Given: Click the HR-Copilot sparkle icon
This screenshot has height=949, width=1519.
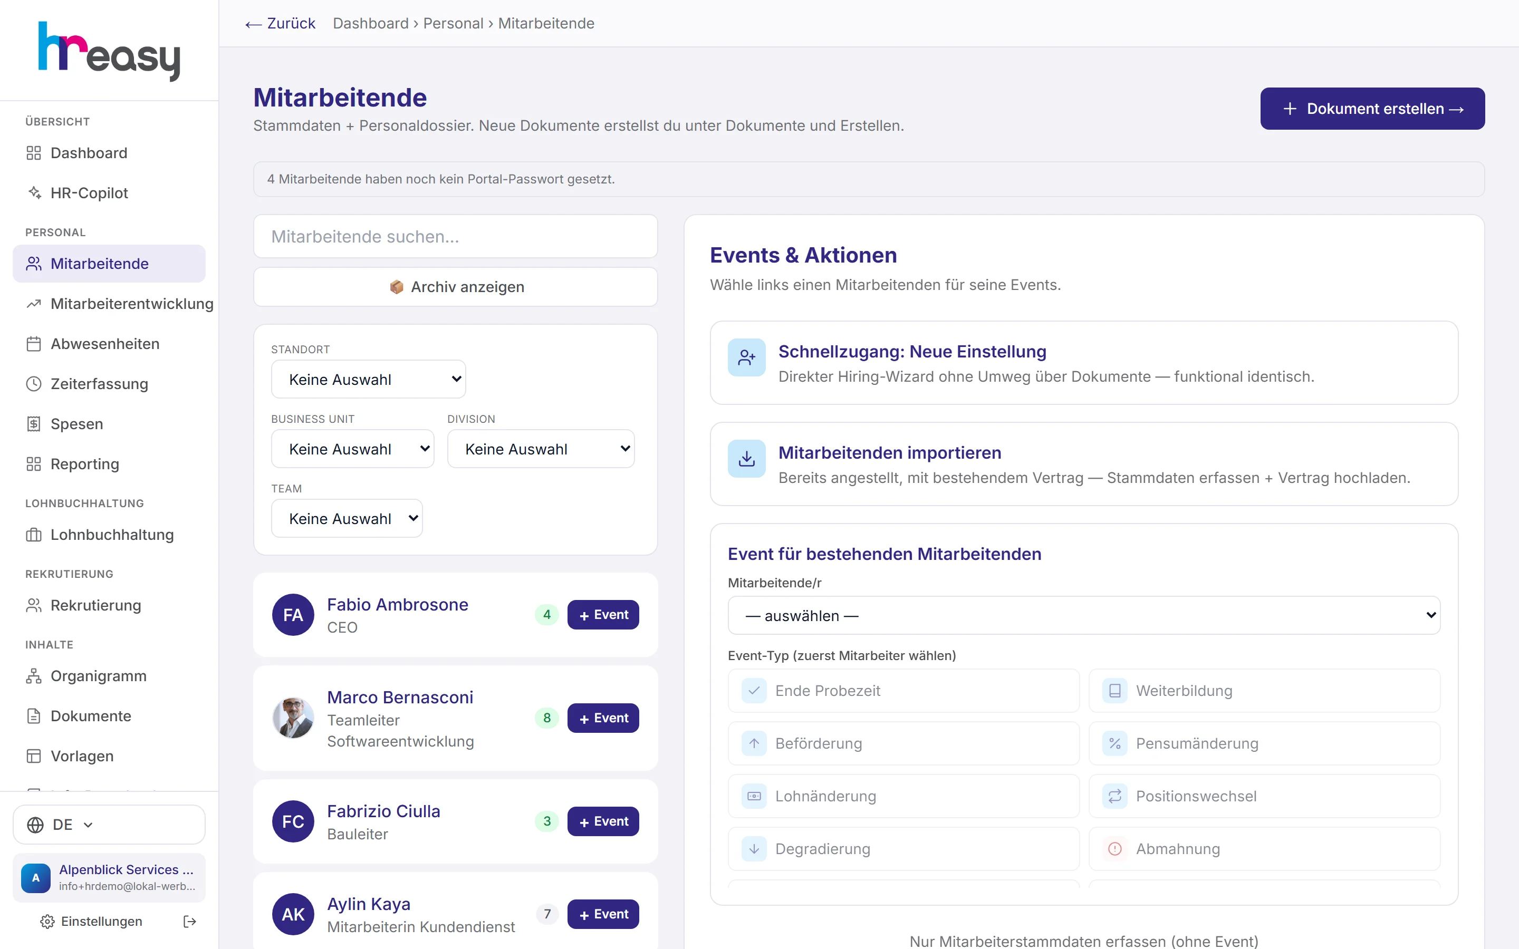Looking at the screenshot, I should 34,192.
